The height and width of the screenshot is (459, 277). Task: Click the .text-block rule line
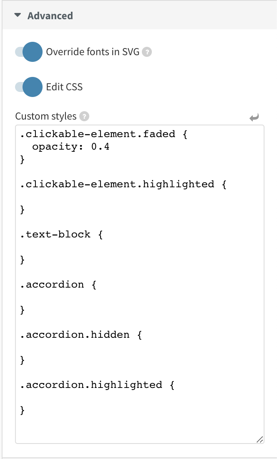click(x=61, y=234)
